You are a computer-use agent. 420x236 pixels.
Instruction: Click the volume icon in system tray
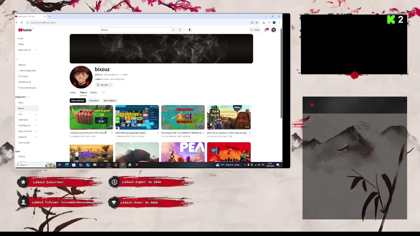pos(259,165)
